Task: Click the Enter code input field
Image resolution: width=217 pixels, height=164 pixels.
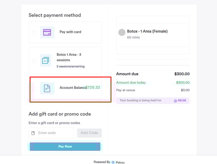Action: [x=51, y=133]
